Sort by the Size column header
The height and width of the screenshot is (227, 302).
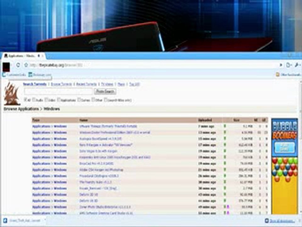tap(236, 120)
